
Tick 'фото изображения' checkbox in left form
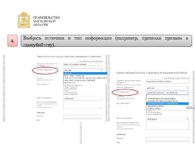(x=64, y=89)
